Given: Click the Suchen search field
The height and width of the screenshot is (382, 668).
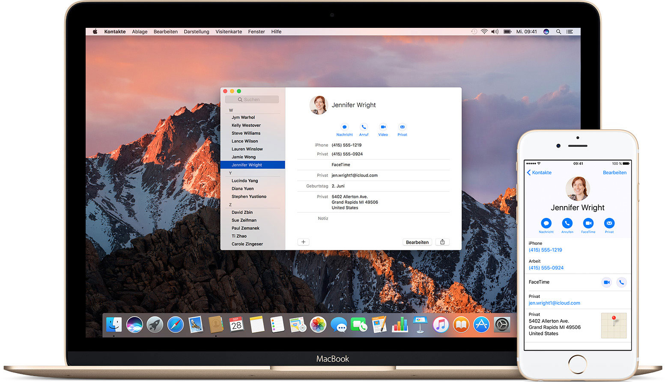Looking at the screenshot, I should click(252, 99).
